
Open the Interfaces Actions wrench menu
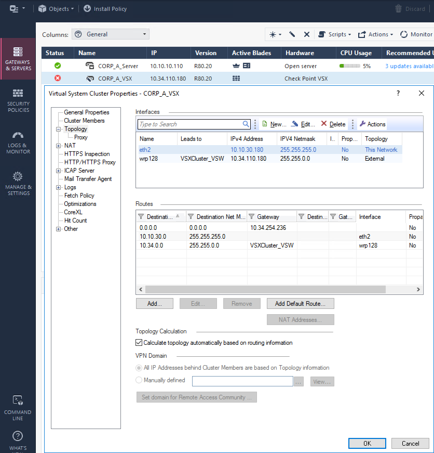coord(373,124)
